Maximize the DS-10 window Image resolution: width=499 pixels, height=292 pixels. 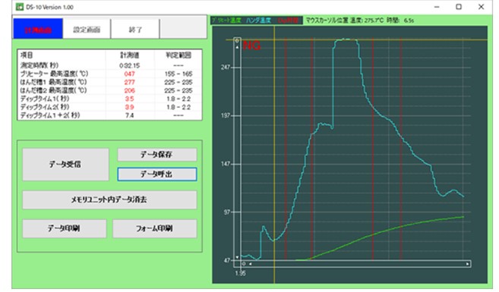[x=459, y=7]
